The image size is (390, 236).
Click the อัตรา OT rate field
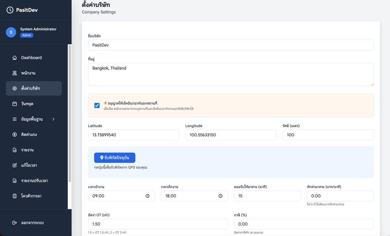158,224
